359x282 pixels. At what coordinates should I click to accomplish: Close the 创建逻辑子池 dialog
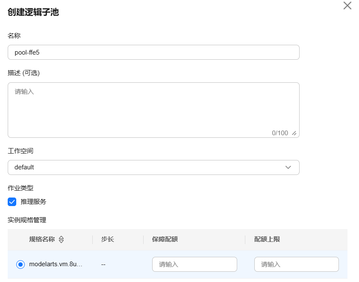(x=347, y=6)
